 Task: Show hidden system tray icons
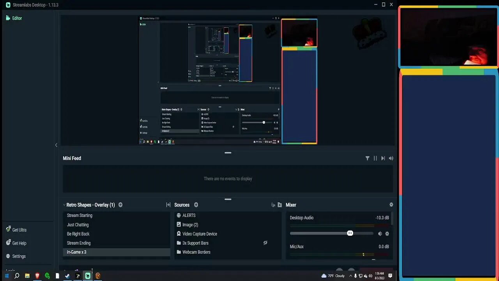350,276
